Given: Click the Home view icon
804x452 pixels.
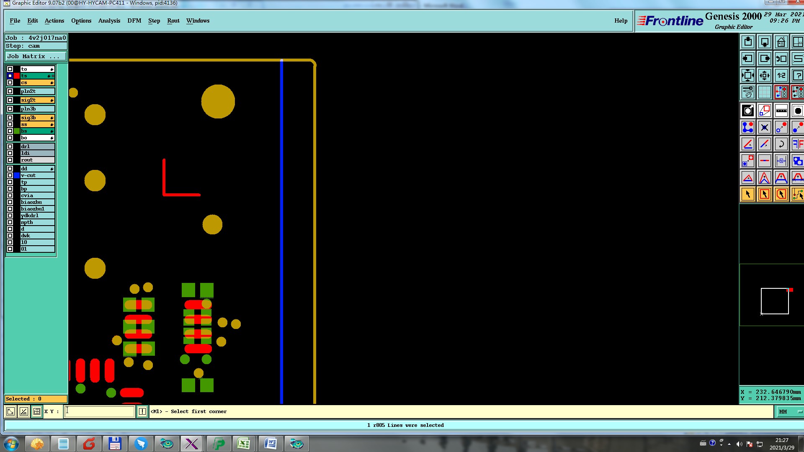Looking at the screenshot, I should [x=781, y=42].
